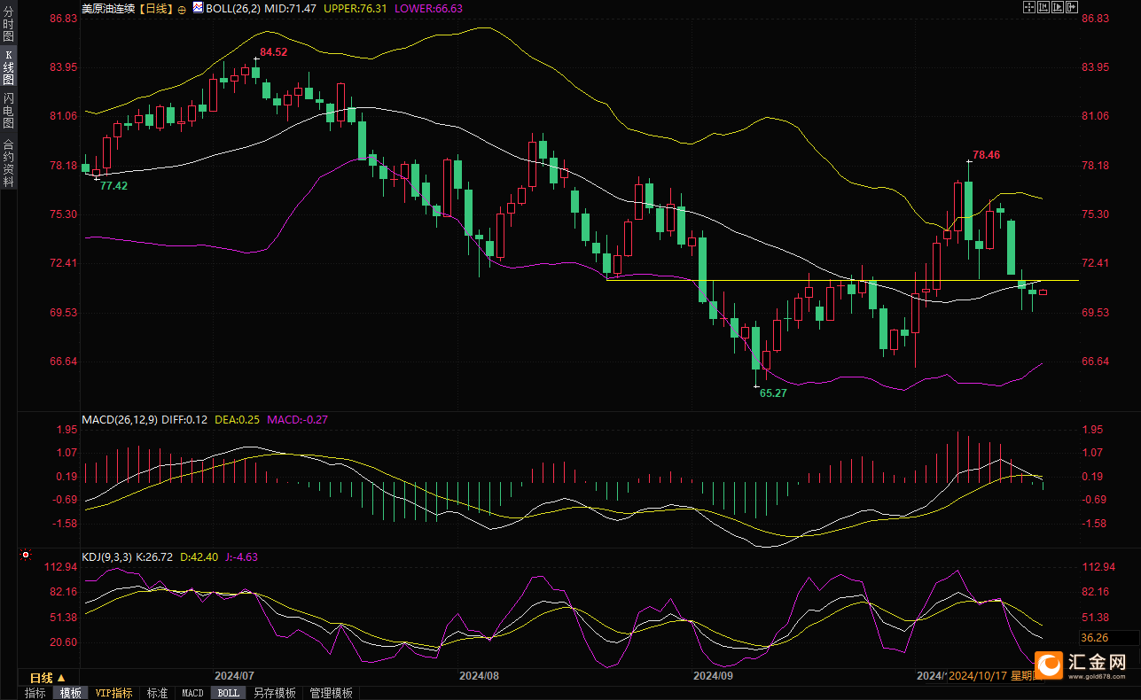Click the D:42.40 value
The image size is (1141, 700).
tap(200, 557)
